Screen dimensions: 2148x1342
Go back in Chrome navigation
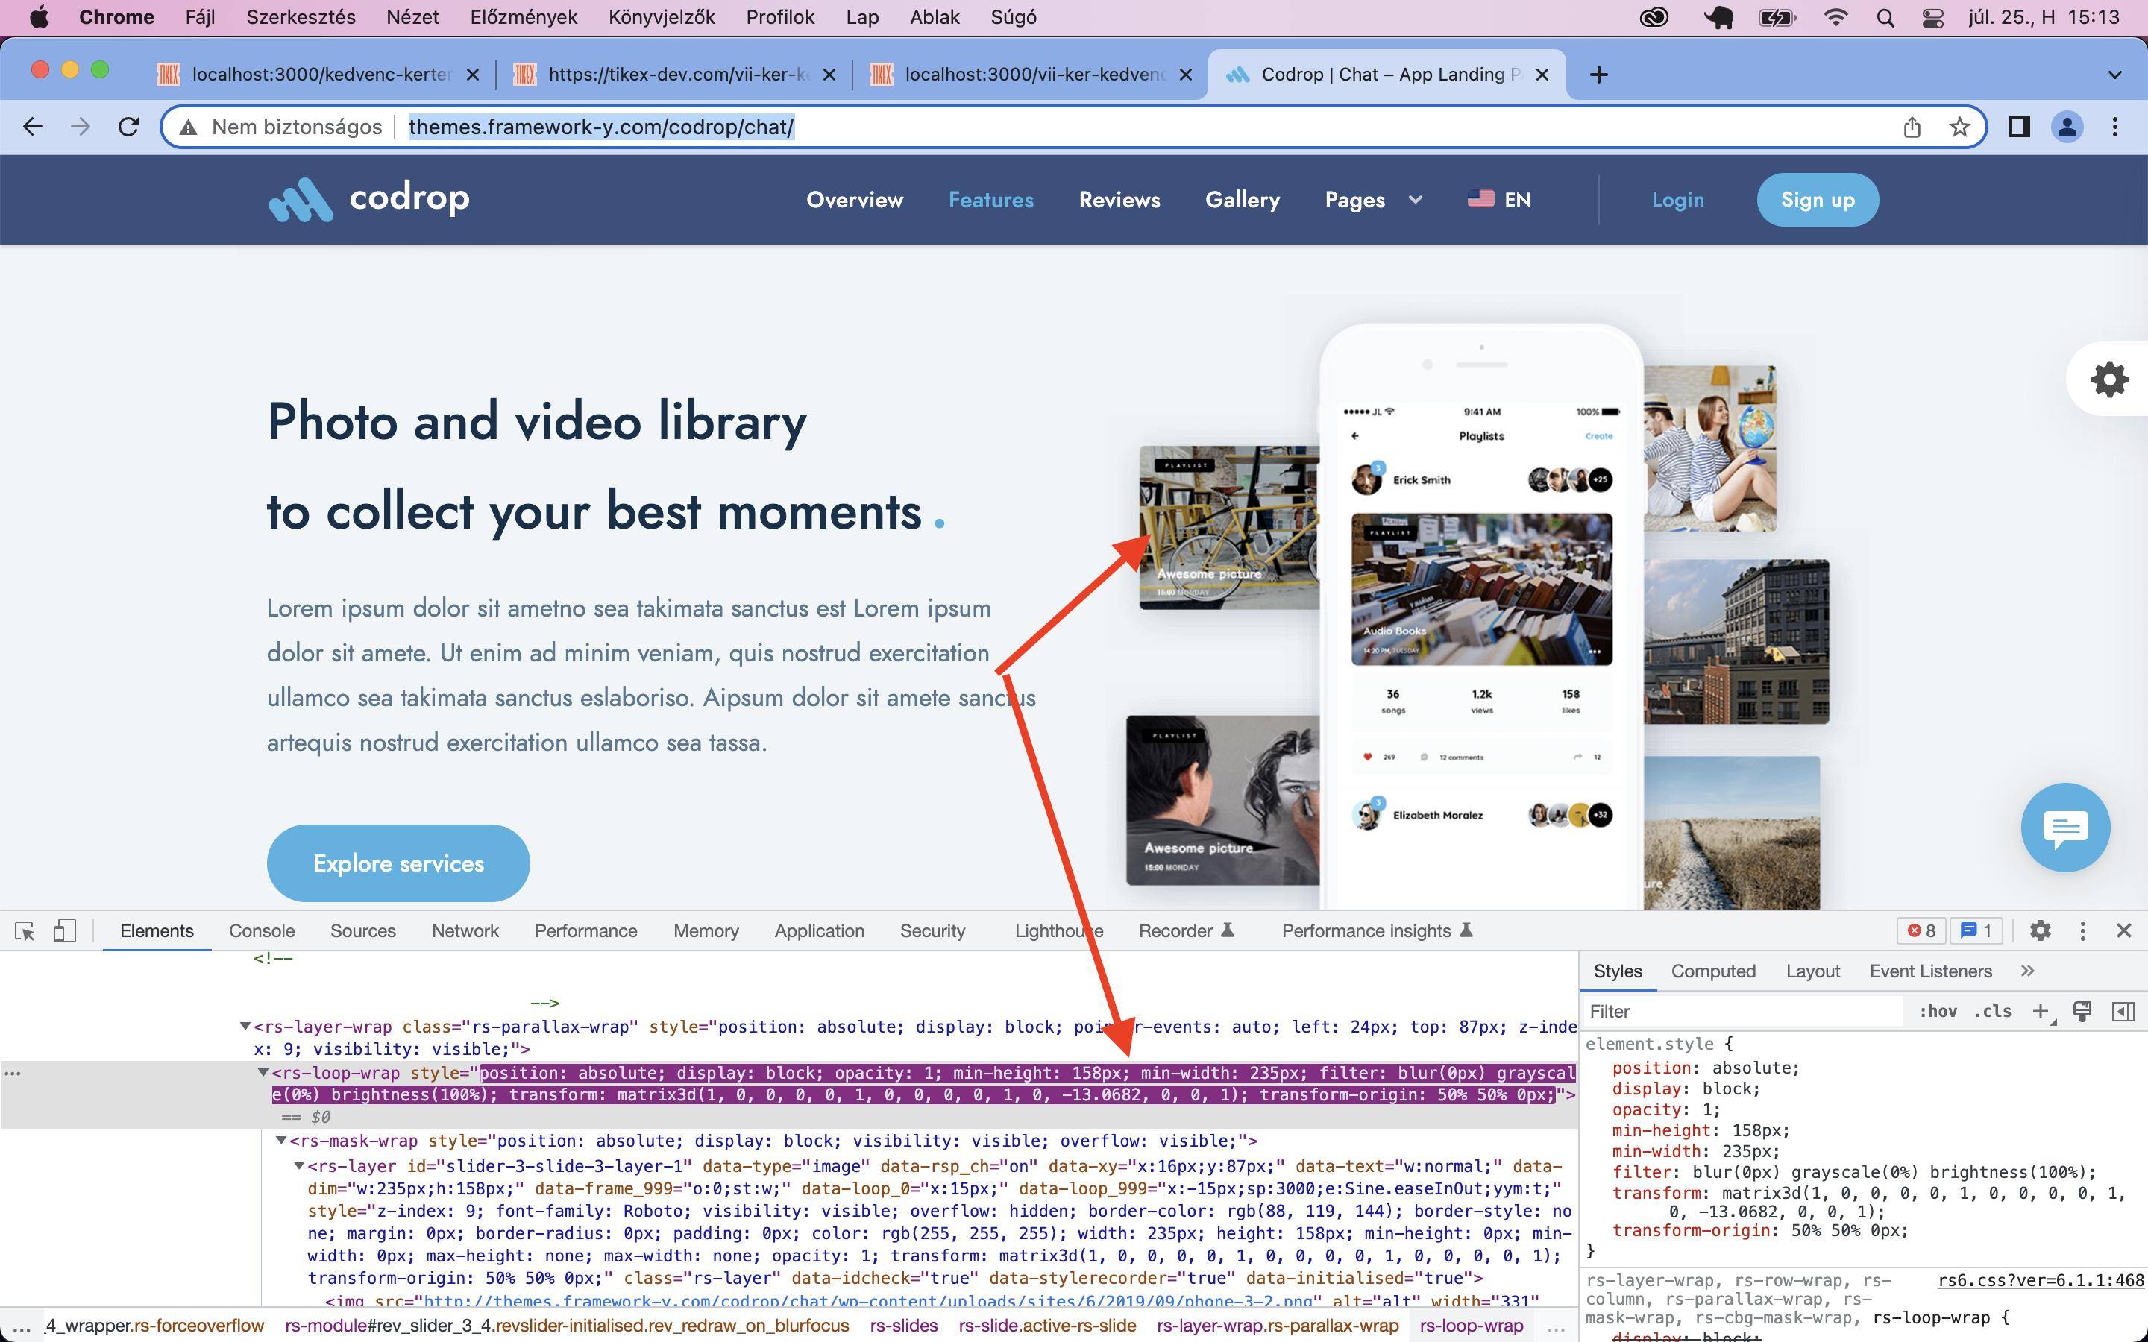tap(33, 127)
